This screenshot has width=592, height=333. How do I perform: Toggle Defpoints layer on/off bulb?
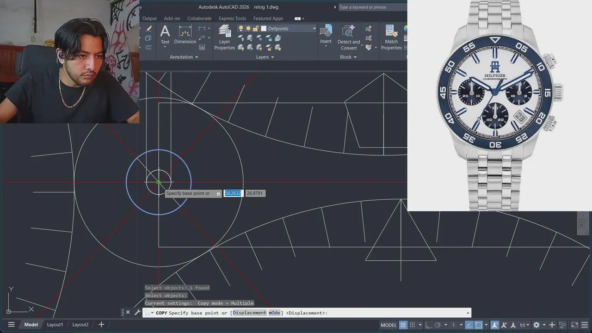[x=240, y=29]
